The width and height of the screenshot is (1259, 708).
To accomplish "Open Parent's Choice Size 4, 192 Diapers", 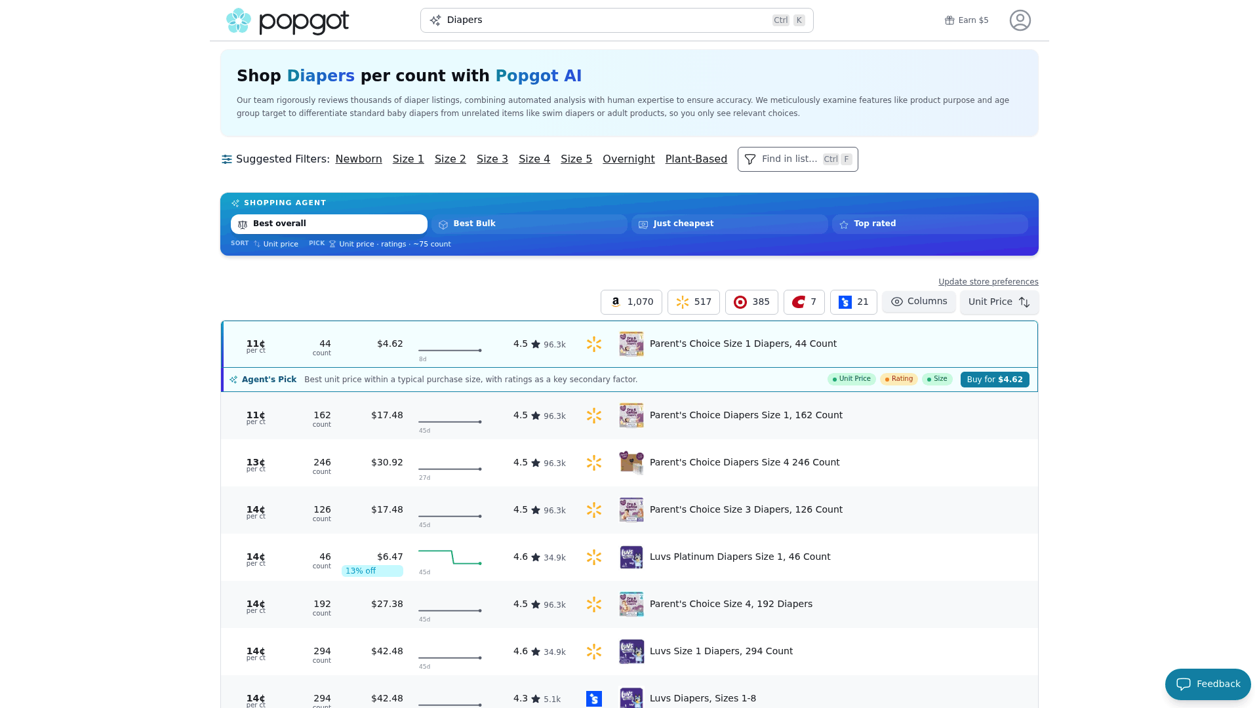I will click(731, 604).
